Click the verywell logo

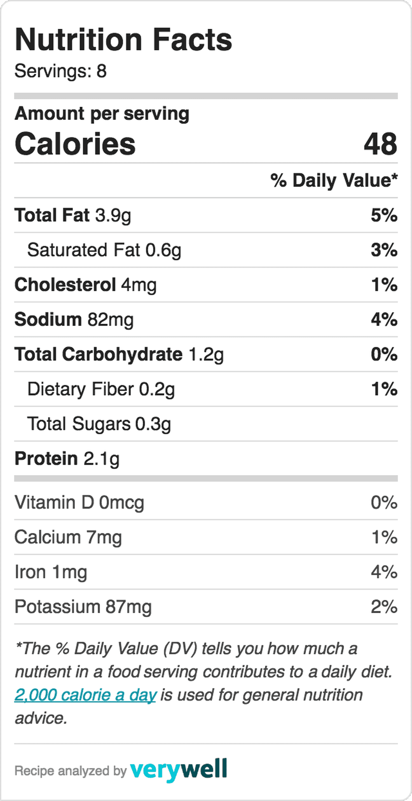coord(178,770)
